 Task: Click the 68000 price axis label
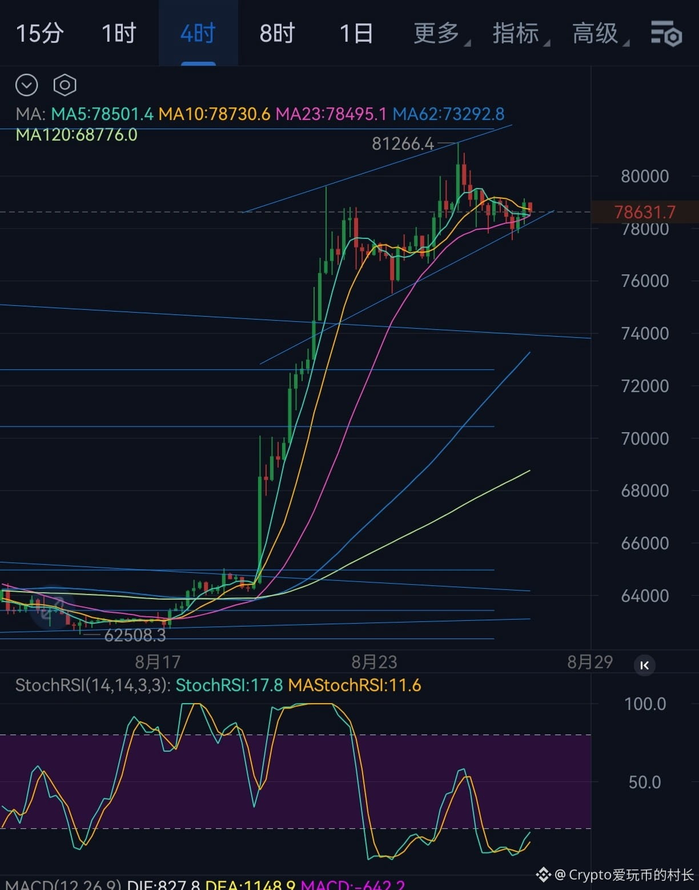[x=645, y=490]
